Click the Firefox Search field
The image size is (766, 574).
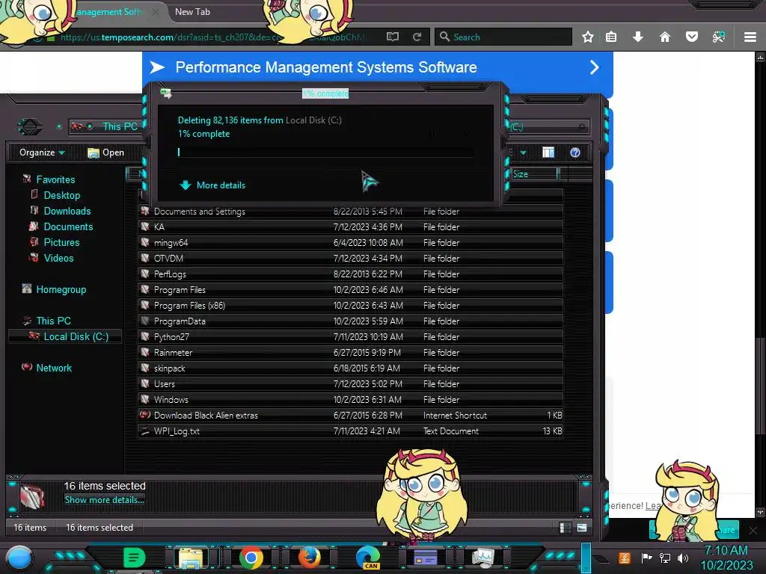503,37
